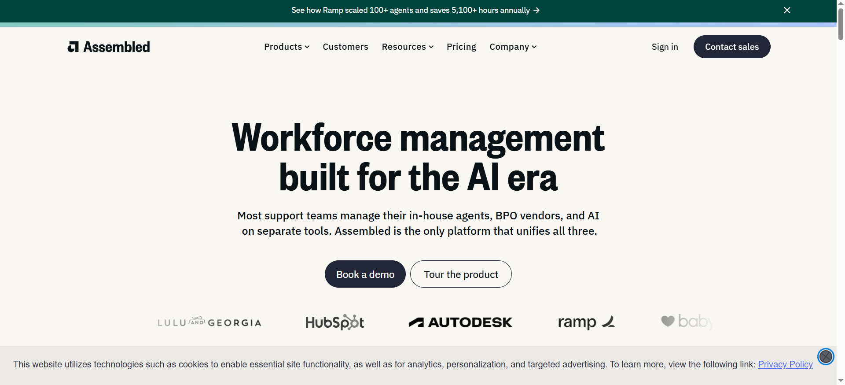This screenshot has width=845, height=385.
Task: Dismiss the cookie notice
Action: (826, 356)
